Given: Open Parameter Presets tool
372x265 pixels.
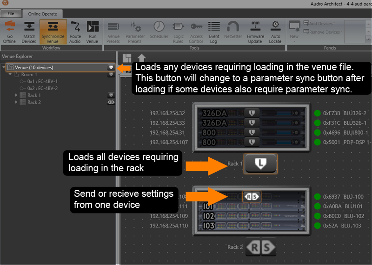Looking at the screenshot, I should point(135,32).
